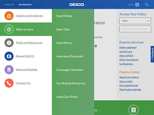Click the purple Web and Mobile phone icon
This screenshot has width=154, height=115.
pos(9,70)
